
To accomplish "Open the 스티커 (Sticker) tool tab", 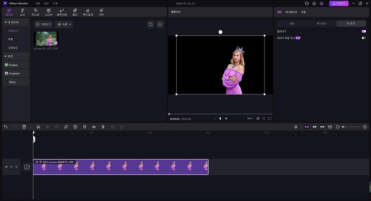I will 48,11.
